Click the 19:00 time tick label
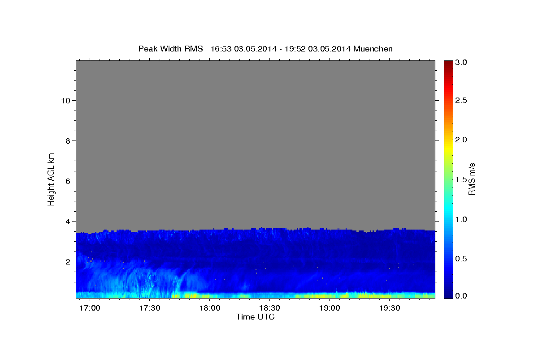 pos(330,308)
